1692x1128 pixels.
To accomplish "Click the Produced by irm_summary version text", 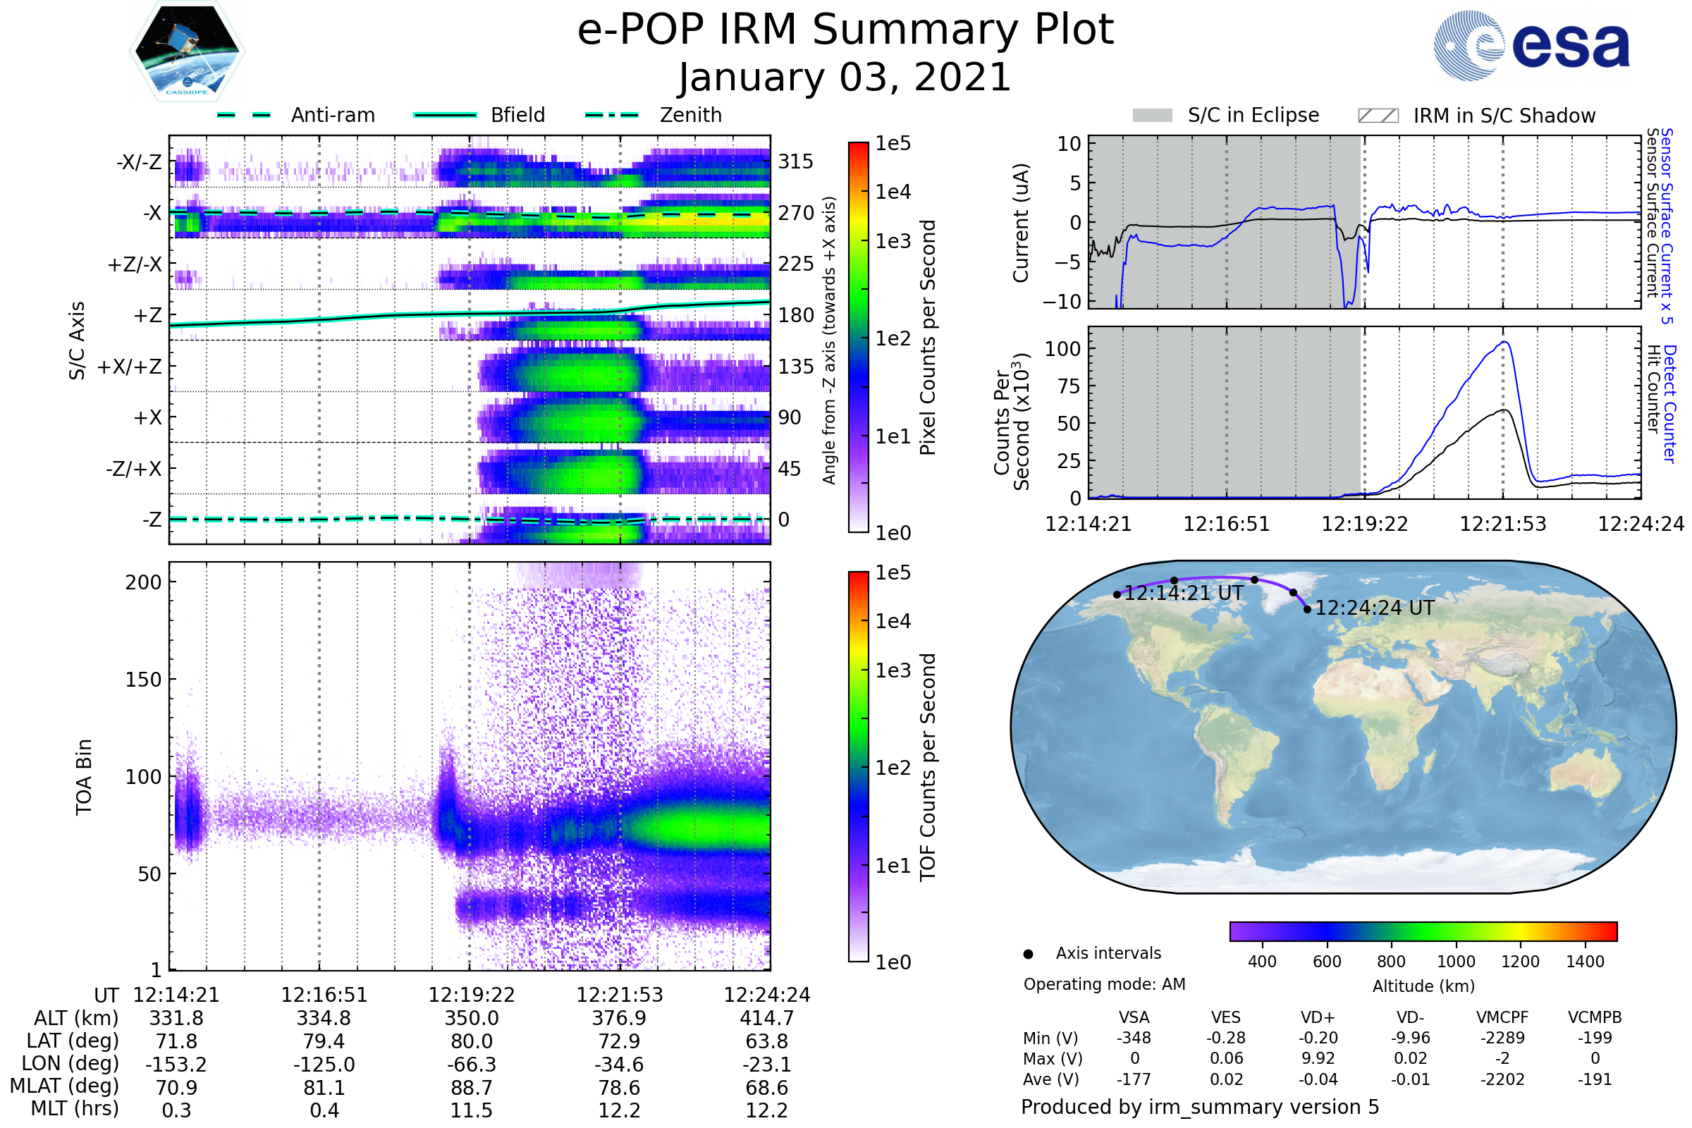I will coord(1199,1107).
